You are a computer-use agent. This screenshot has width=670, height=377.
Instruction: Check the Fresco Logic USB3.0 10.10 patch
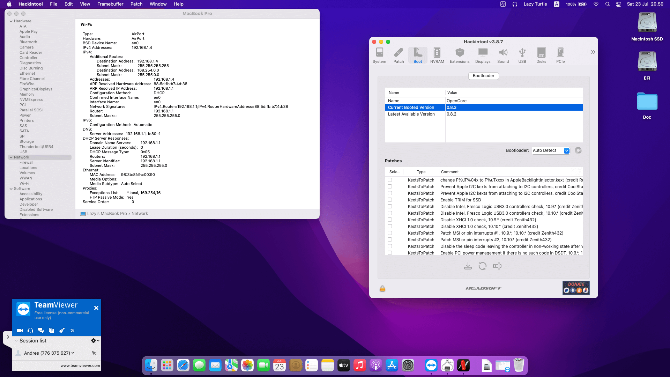click(x=390, y=213)
